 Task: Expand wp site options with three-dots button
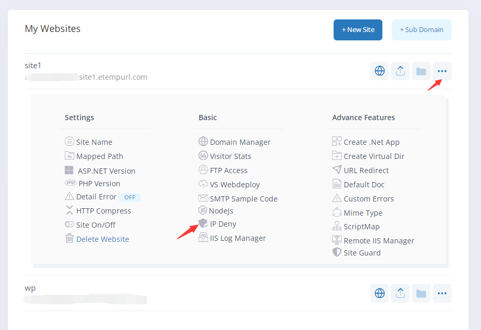[x=442, y=293]
